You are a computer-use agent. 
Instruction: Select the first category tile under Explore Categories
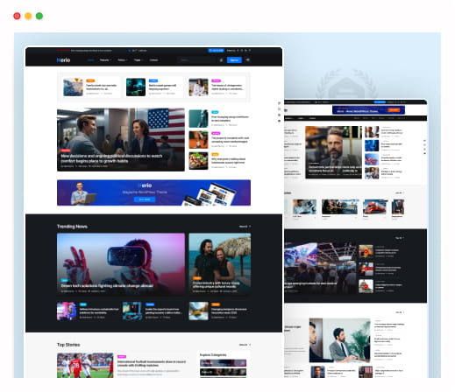223,363
